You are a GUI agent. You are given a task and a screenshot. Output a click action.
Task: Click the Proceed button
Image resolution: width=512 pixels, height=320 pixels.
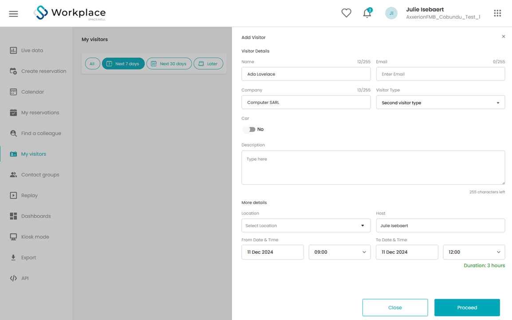[x=467, y=308]
